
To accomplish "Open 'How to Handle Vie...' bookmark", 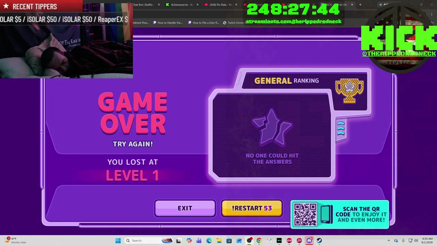I will tap(168, 23).
